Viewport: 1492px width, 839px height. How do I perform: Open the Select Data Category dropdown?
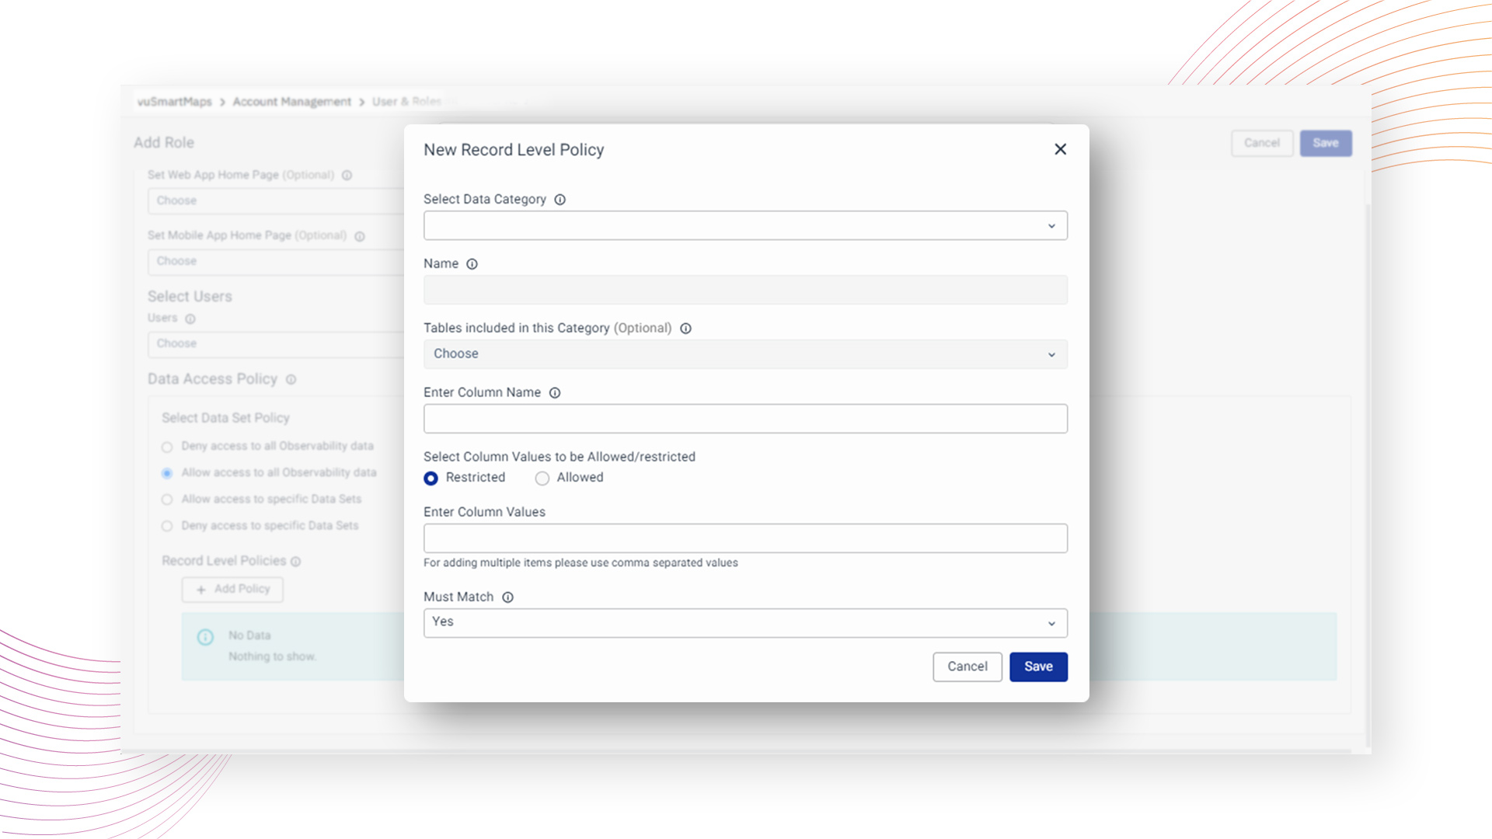(x=744, y=226)
